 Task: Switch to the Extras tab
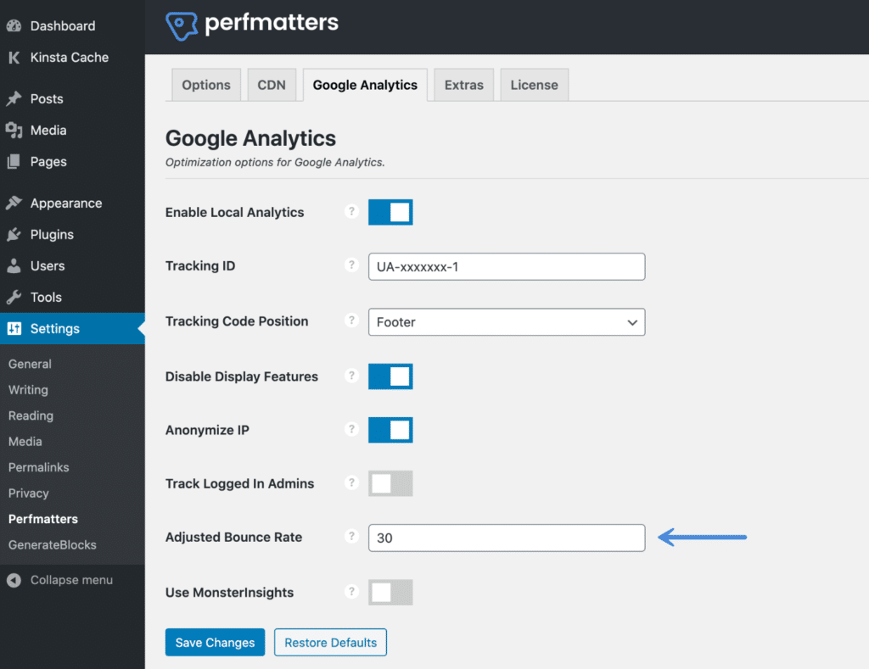click(464, 85)
